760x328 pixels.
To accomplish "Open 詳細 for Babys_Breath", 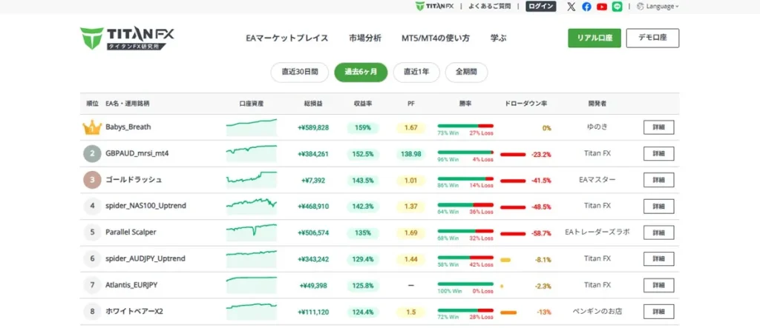I will (x=659, y=127).
